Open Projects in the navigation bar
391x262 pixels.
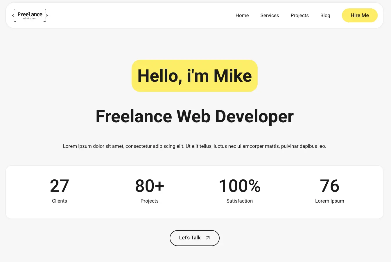point(299,16)
